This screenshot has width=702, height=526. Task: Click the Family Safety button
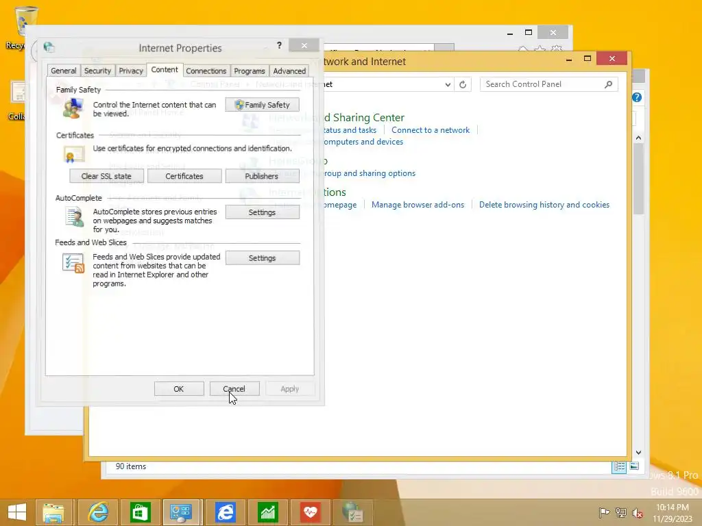click(263, 105)
